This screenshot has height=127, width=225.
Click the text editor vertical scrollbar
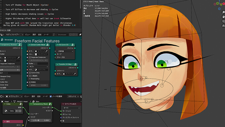(81, 4)
